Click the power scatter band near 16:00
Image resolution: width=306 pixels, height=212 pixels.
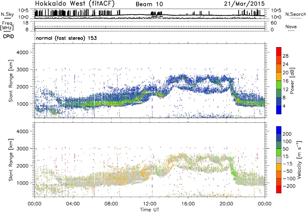coord(188,84)
